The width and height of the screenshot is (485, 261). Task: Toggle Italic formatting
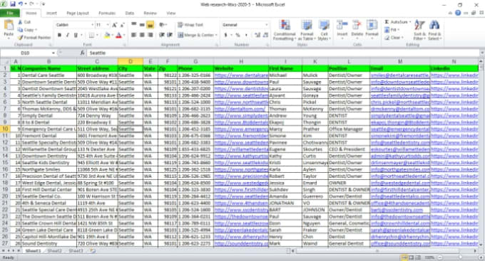click(68, 35)
